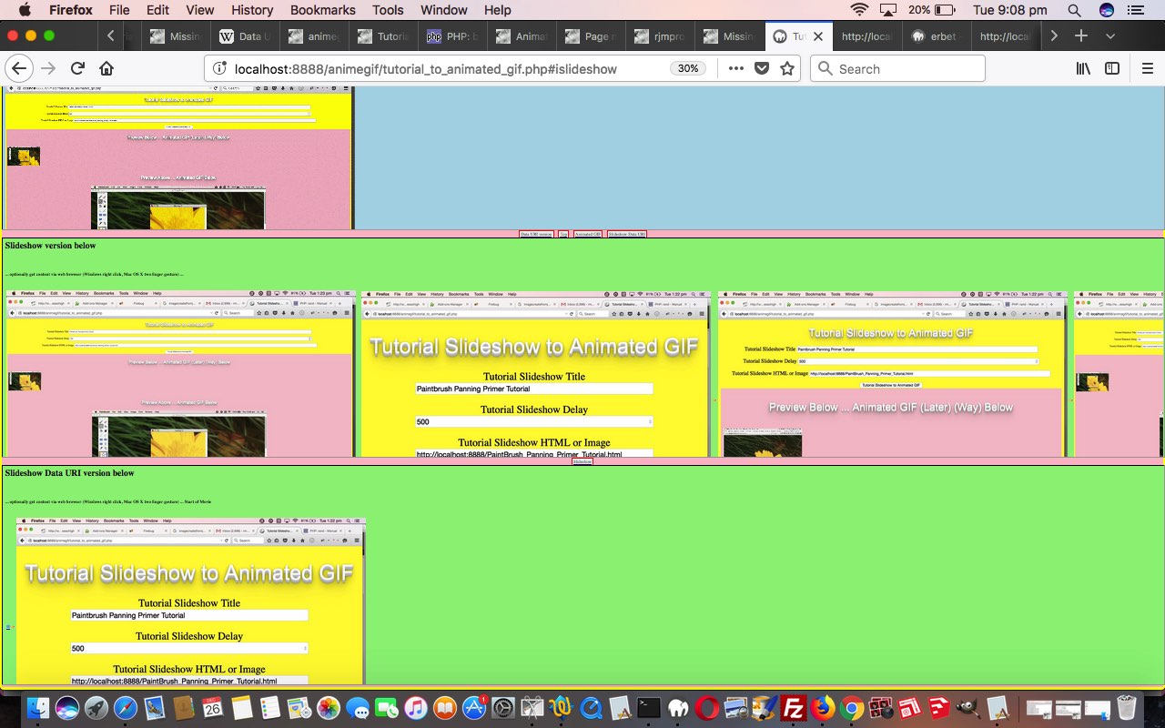This screenshot has height=728, width=1165.
Task: Open a new browser tab
Action: pyautogui.click(x=1080, y=36)
